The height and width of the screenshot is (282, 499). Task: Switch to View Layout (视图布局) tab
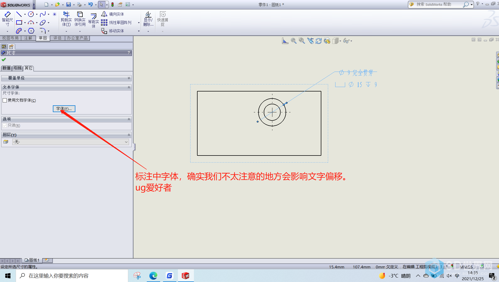coord(10,38)
